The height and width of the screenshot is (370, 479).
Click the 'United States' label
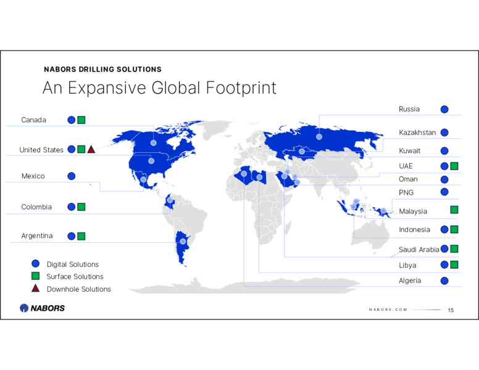[41, 150]
